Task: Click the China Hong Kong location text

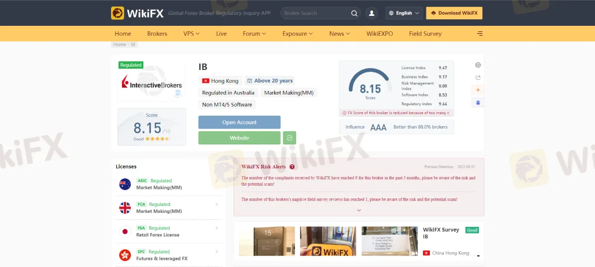Action: pos(451,253)
